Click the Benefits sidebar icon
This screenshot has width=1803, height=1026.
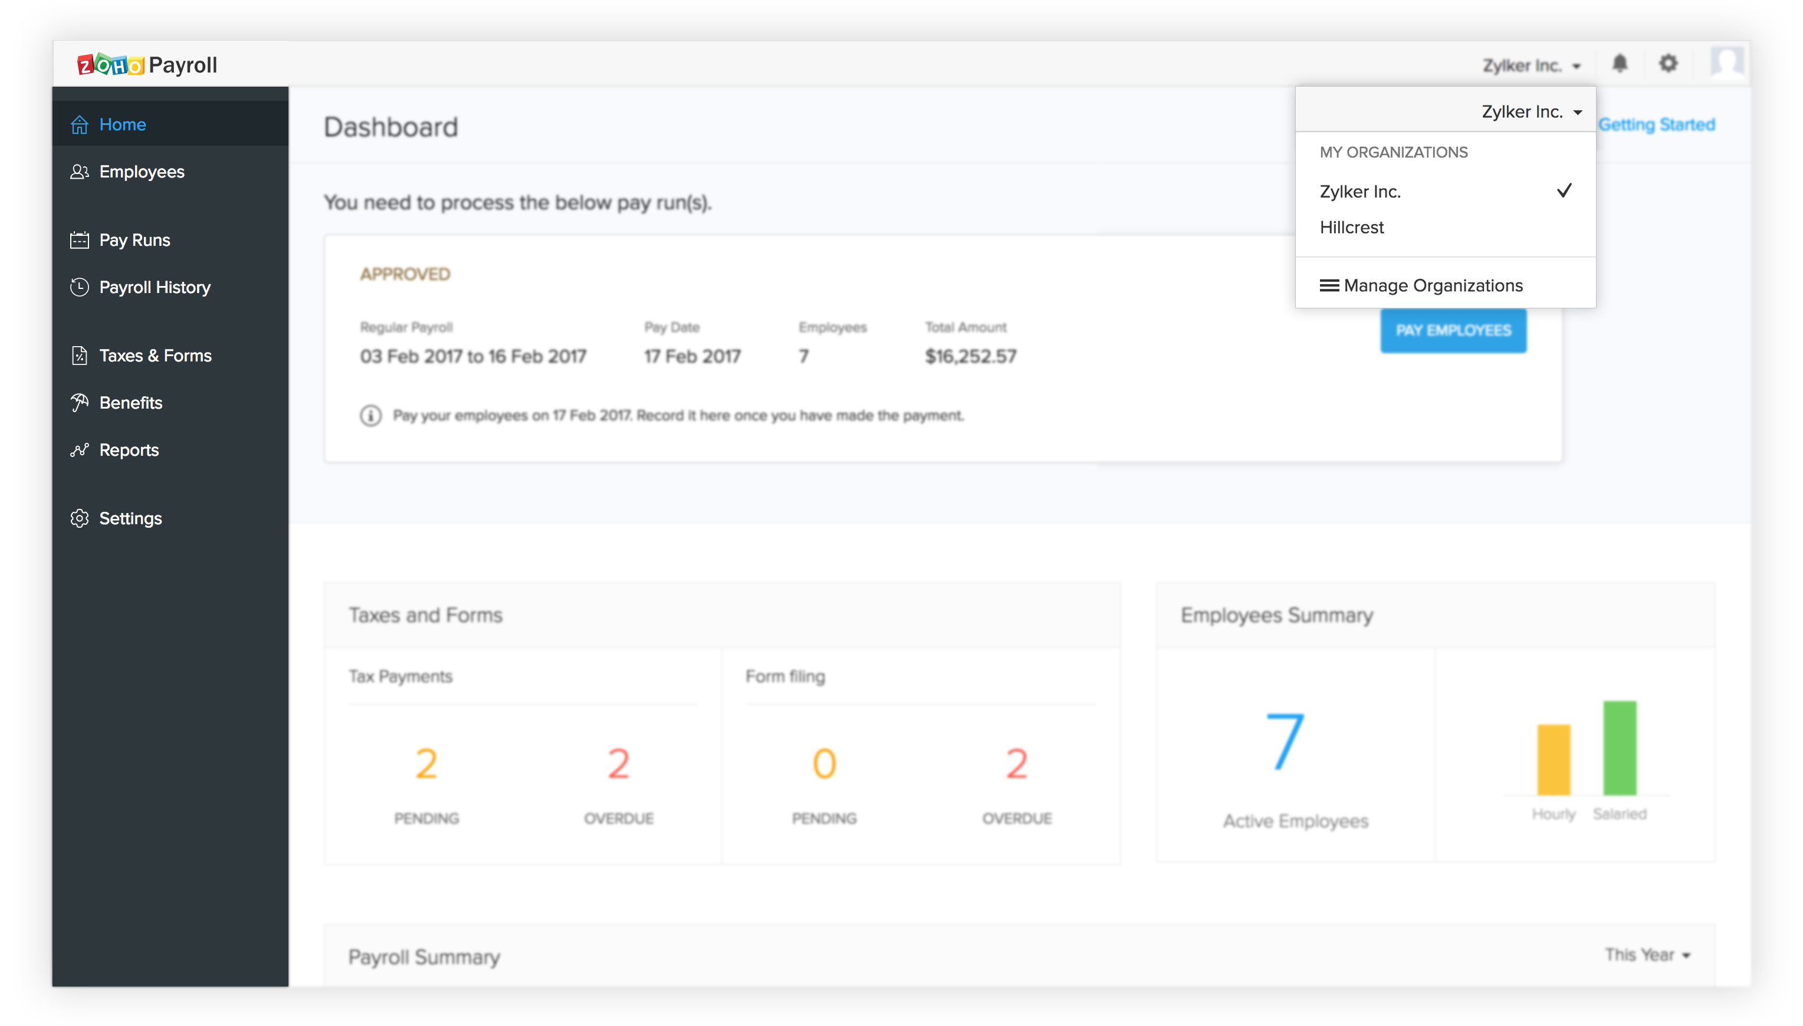(79, 402)
